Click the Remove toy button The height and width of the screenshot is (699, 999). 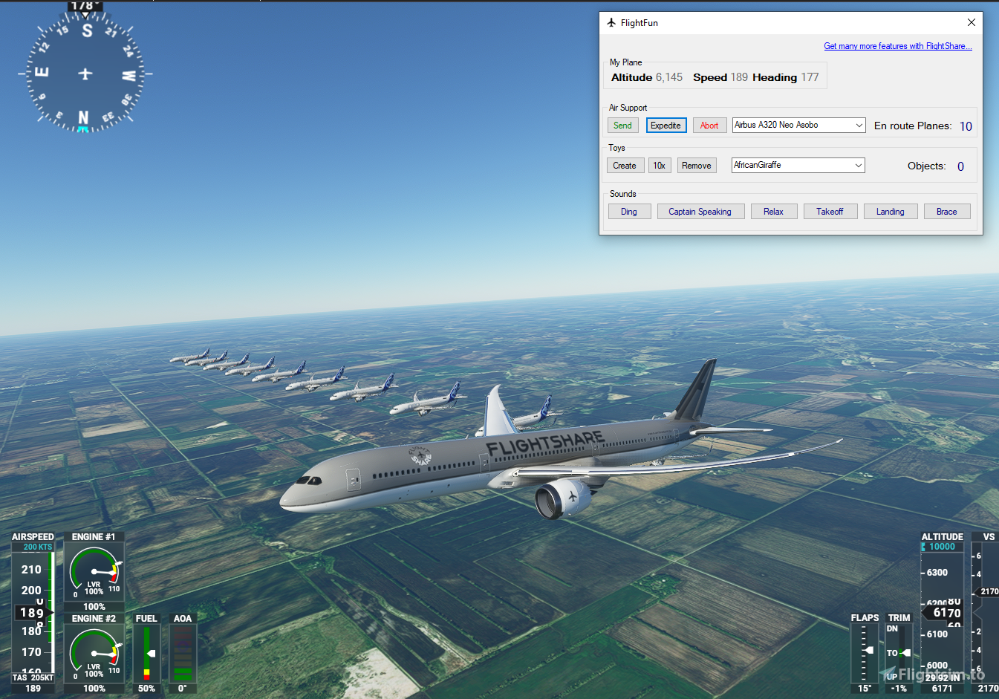(x=697, y=166)
